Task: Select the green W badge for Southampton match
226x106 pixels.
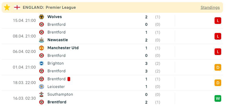Action: [218, 98]
